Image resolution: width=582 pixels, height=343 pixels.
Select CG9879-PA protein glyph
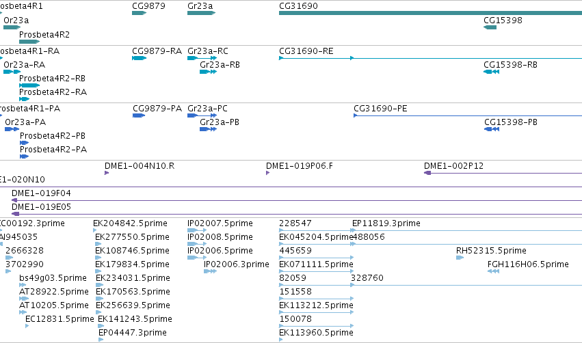pyautogui.click(x=139, y=115)
